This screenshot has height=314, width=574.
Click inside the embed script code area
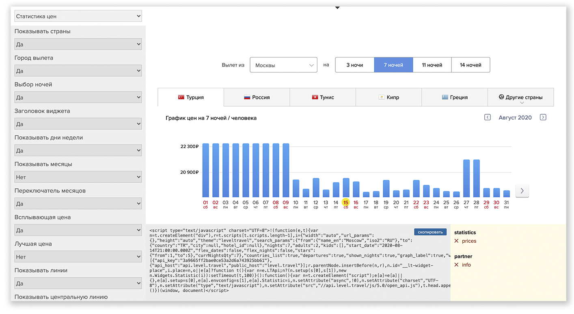[298, 262]
